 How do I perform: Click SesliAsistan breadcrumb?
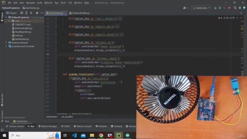52,117
